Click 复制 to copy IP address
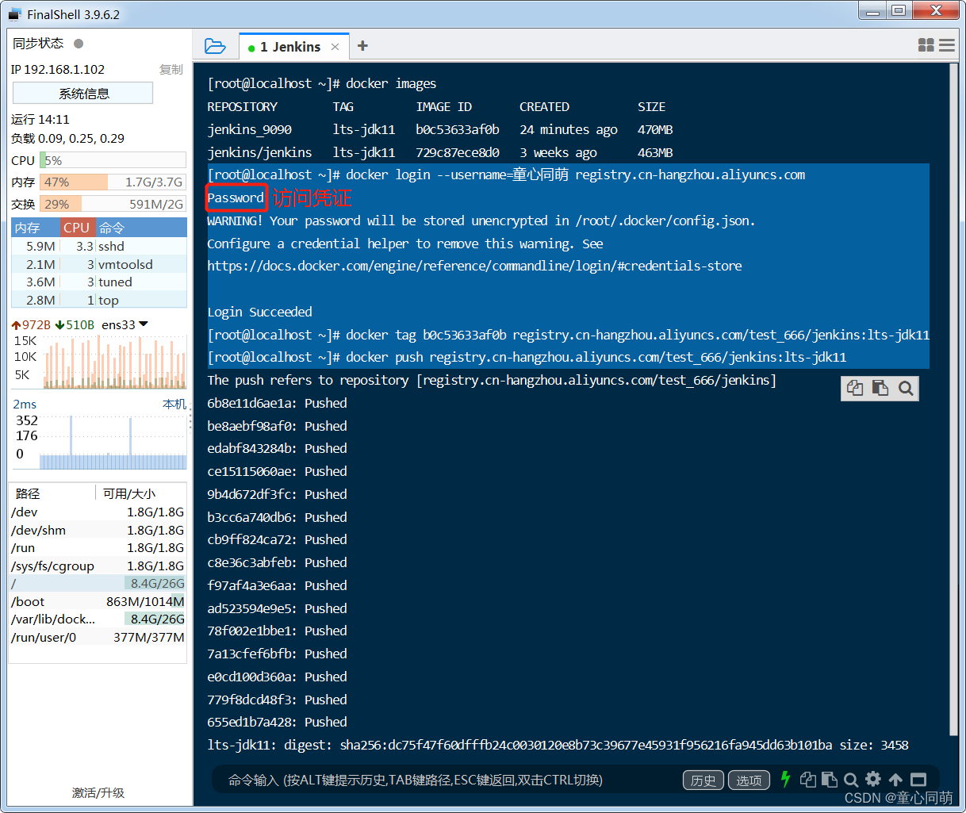 pyautogui.click(x=171, y=70)
